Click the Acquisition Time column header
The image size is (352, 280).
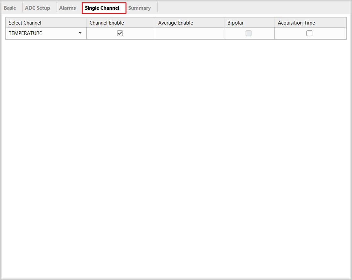tap(310, 23)
